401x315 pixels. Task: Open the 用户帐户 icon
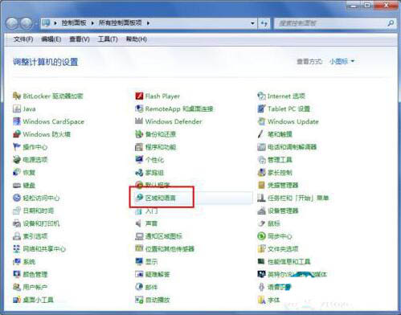17,287
